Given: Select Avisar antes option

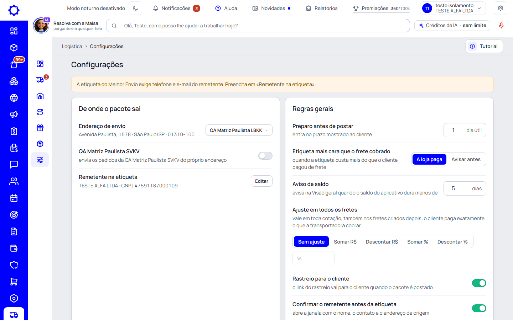Looking at the screenshot, I should [x=466, y=159].
